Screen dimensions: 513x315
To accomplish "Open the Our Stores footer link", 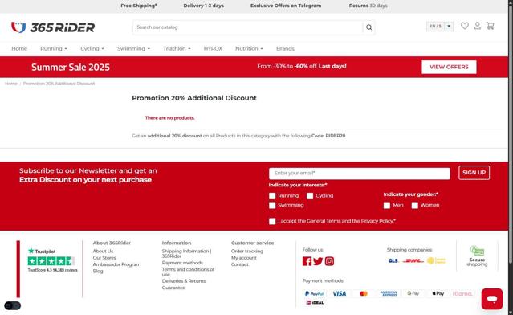I will point(104,258).
